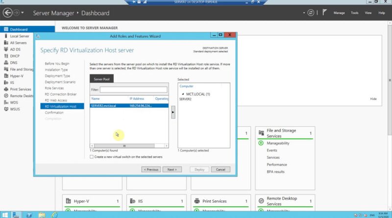
Task: Go to RD Connection Broker step
Action: coord(60,94)
